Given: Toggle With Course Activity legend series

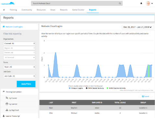Looking at the screenshot, I should point(116,88).
